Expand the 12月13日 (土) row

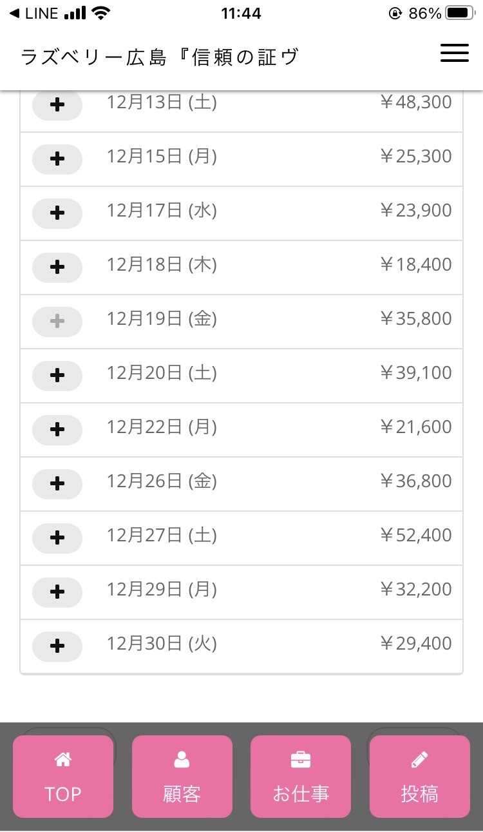tap(57, 105)
